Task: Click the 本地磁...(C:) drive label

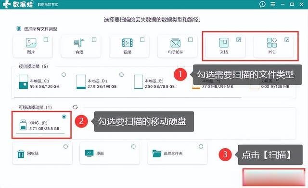Action: [x=39, y=81]
